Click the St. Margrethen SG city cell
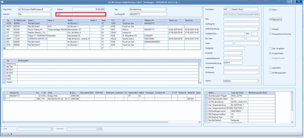Image resolution: width=304 pixels, height=138 pixels. point(133,36)
